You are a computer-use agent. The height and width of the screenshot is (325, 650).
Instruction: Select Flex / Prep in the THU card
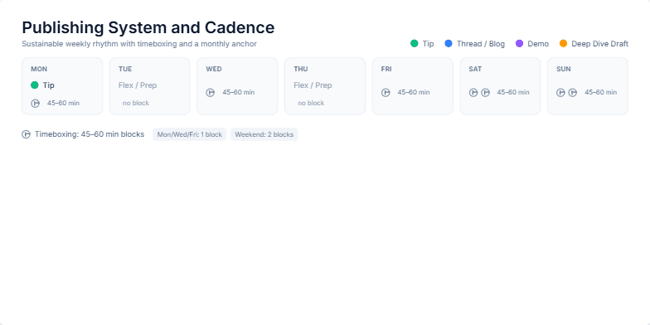click(313, 85)
